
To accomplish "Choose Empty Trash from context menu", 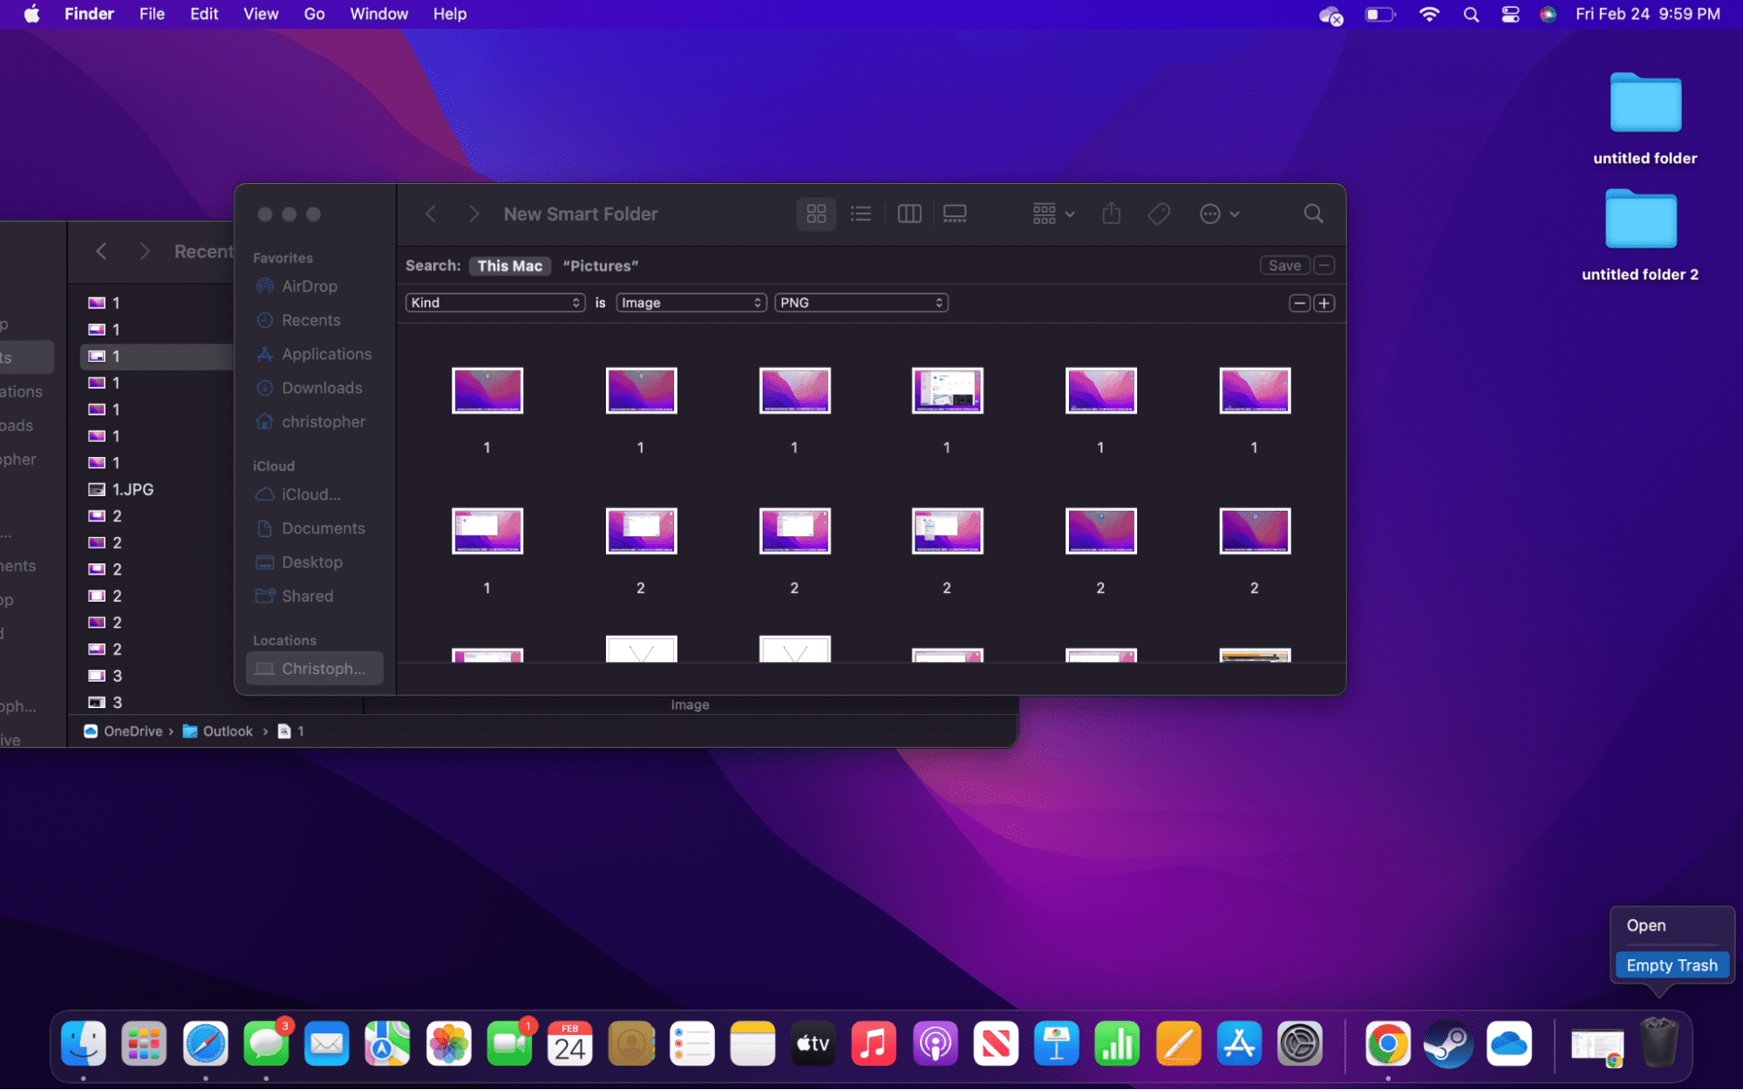I will click(x=1672, y=965).
